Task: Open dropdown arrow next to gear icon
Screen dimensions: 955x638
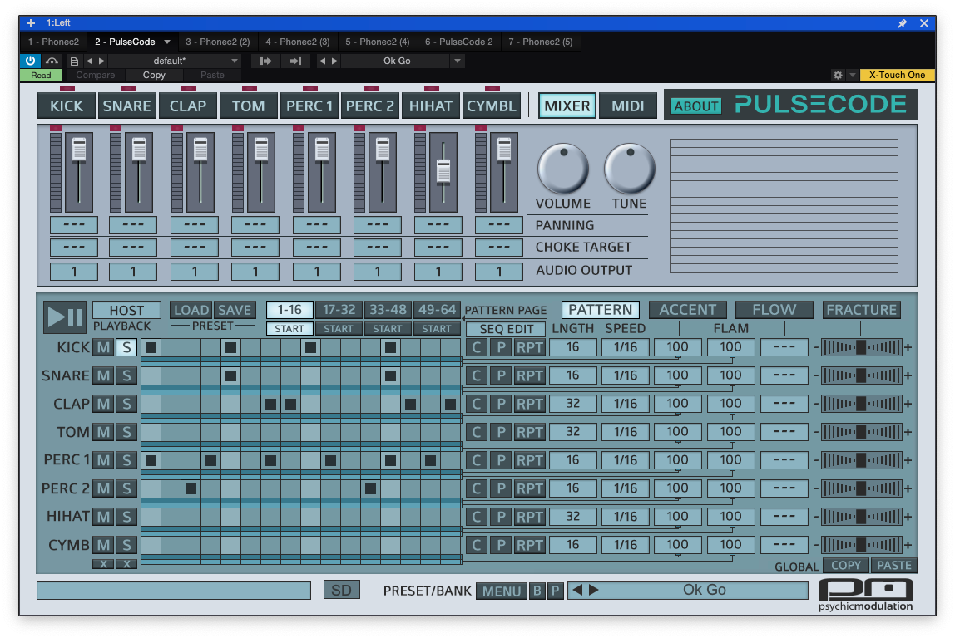Action: (852, 75)
